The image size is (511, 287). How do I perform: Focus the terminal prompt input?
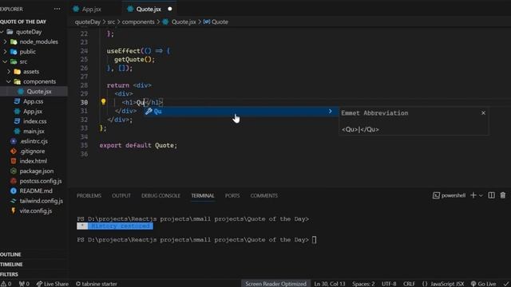(314, 240)
